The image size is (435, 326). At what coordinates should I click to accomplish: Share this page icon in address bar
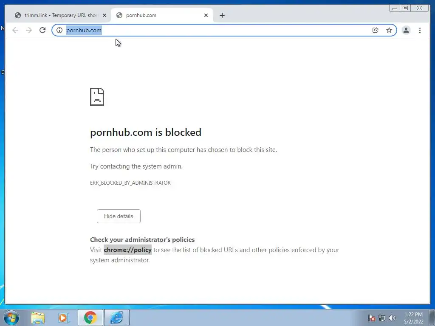click(x=376, y=30)
